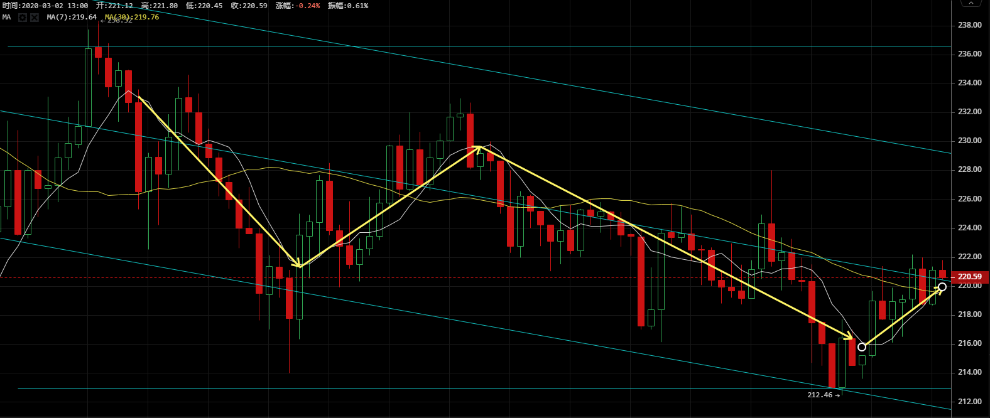Grab arrow start handle near 216.00
The image size is (990, 418).
coord(862,347)
